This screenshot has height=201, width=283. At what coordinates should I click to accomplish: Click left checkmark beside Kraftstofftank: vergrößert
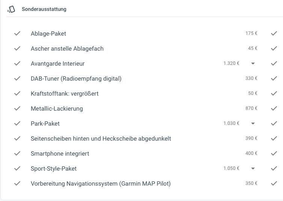(17, 93)
